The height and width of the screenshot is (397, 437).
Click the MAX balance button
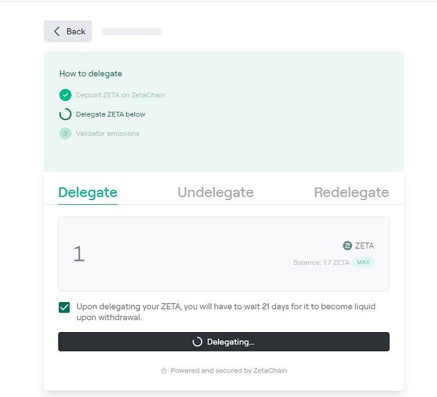363,262
